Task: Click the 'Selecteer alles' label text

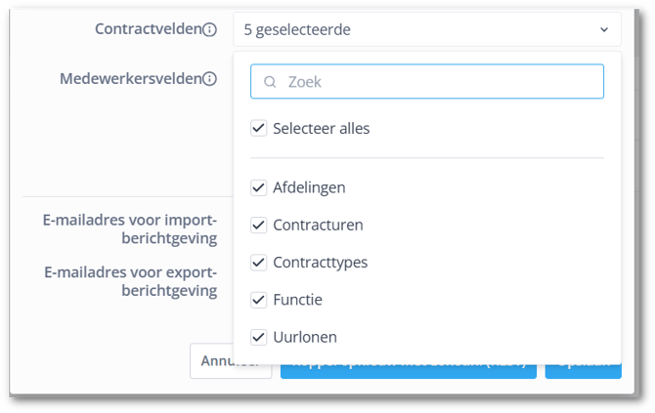Action: (322, 128)
